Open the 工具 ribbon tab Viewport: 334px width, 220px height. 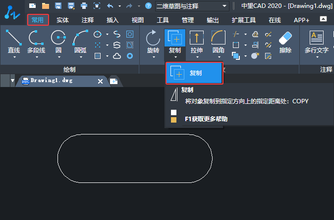tap(163, 20)
